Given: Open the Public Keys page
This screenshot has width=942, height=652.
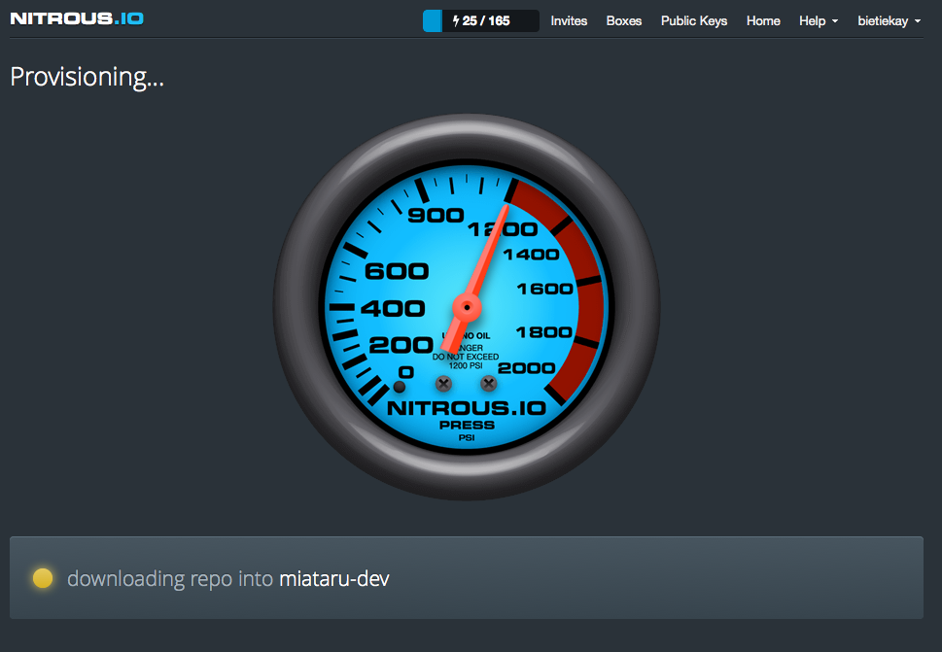Looking at the screenshot, I should pyautogui.click(x=694, y=21).
